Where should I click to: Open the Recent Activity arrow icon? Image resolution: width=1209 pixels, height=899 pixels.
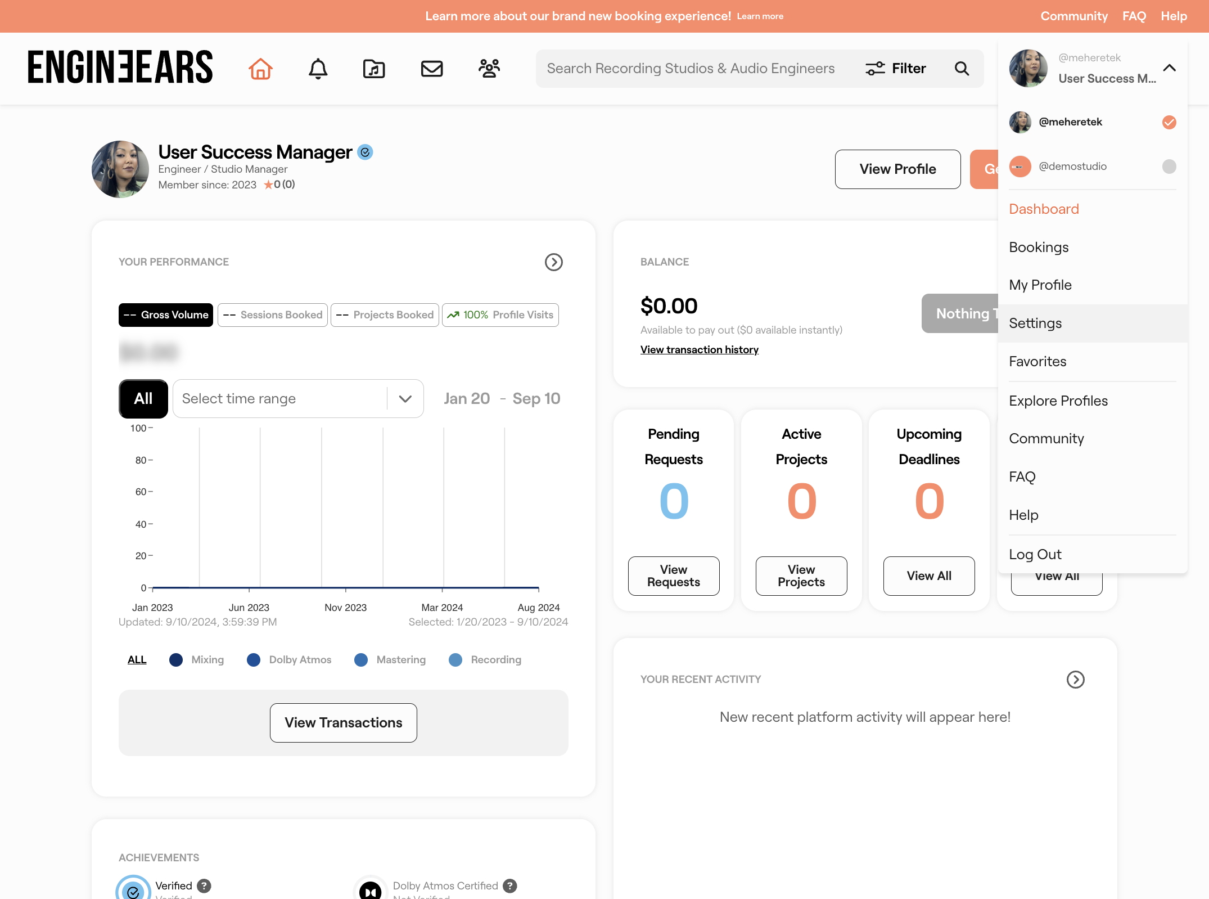[x=1076, y=680]
